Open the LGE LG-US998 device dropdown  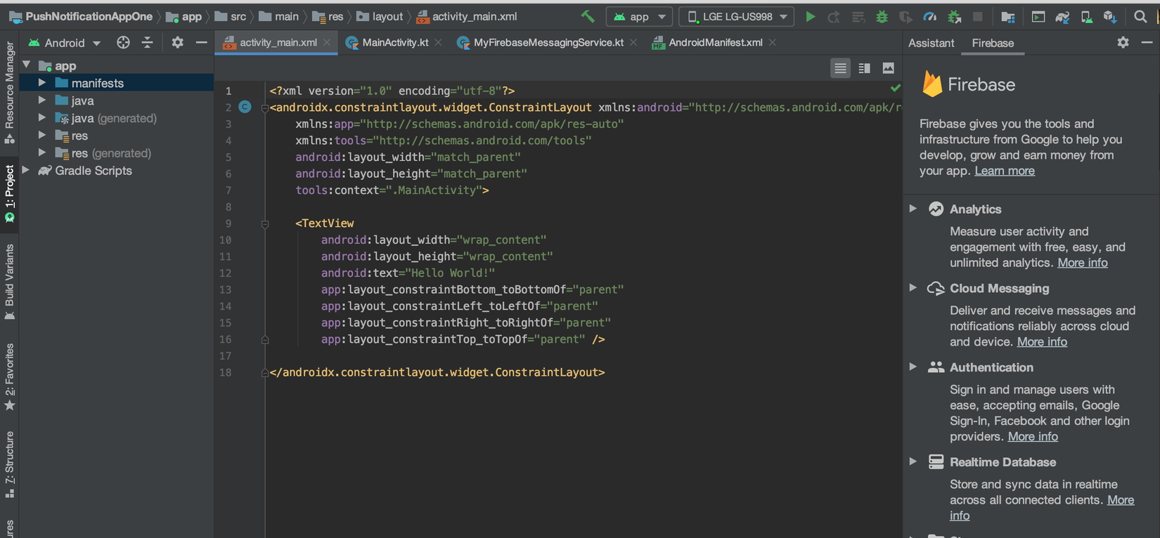point(736,16)
